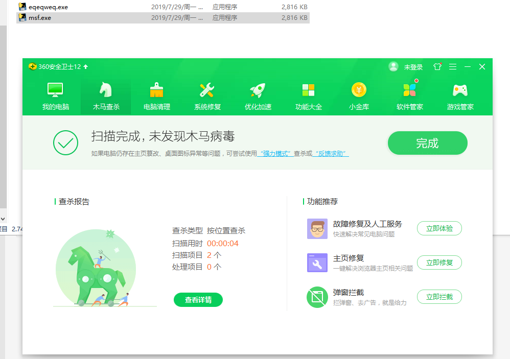Viewport: 510px width, 359px height.
Task: Click the green checkmark scan status icon
Action: [x=66, y=142]
